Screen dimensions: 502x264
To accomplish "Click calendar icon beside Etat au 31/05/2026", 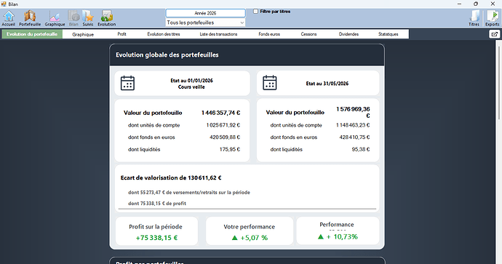I will (x=270, y=83).
